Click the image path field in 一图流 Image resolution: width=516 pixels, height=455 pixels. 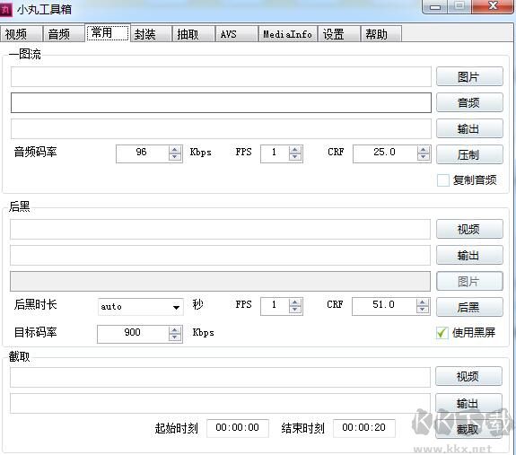221,76
